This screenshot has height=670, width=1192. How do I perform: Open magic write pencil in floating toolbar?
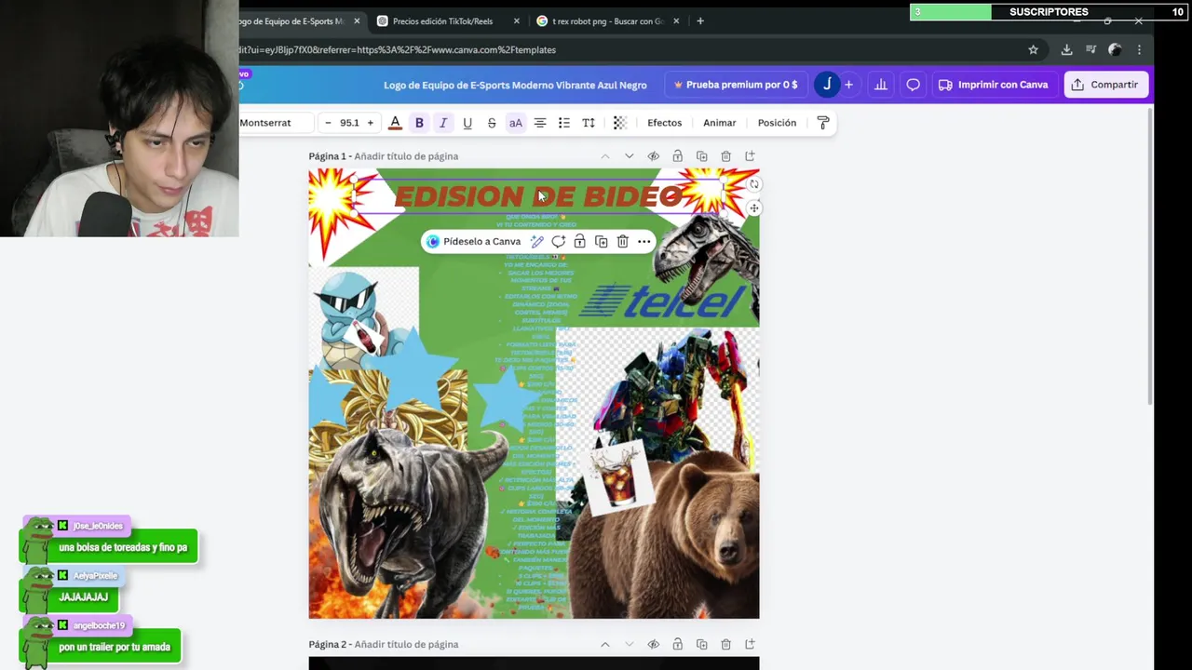[x=537, y=242]
